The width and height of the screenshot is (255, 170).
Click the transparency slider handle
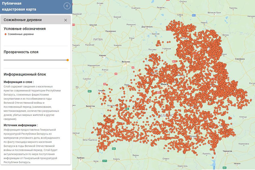point(67,60)
